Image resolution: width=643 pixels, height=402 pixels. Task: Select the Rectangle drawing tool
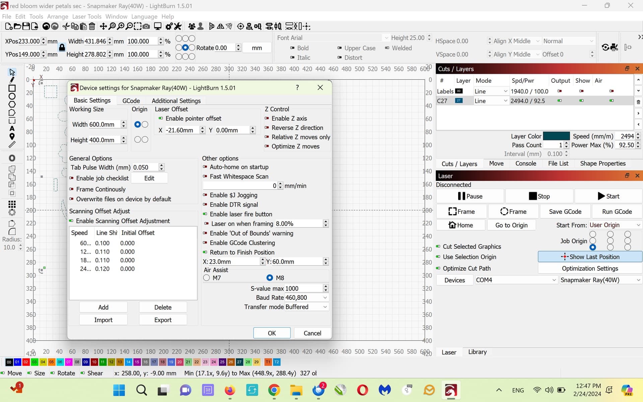tap(12, 88)
